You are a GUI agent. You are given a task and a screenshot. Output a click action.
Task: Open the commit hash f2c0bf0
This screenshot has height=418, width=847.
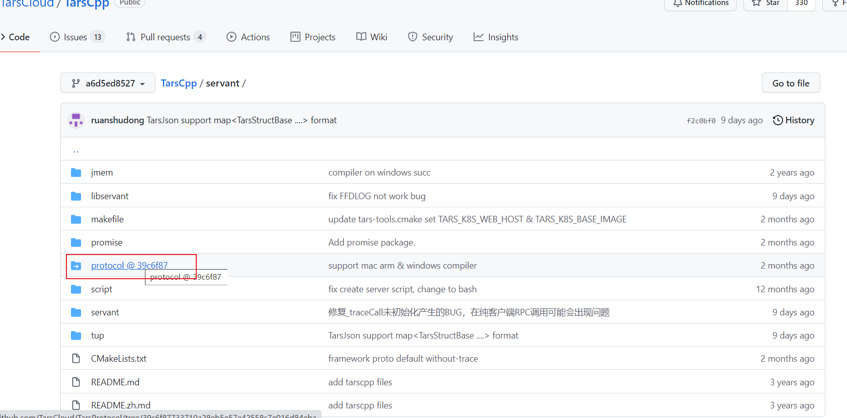(x=701, y=121)
